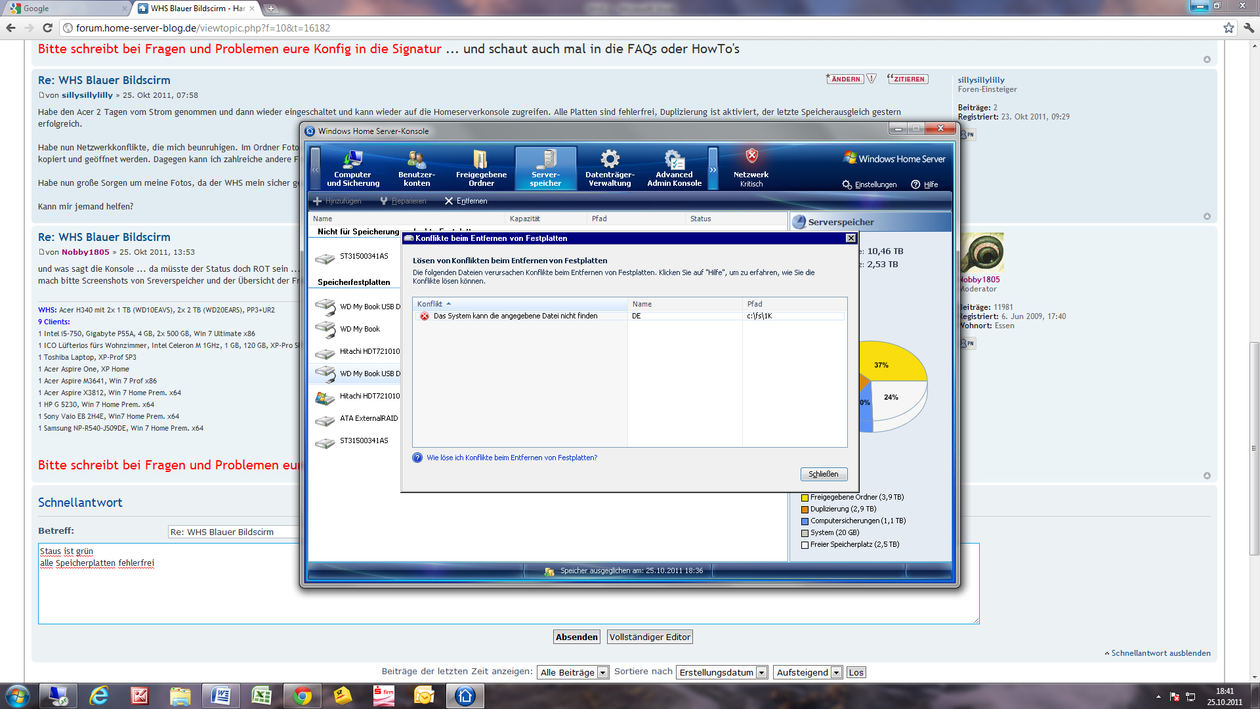The height and width of the screenshot is (709, 1260).
Task: Click Betreff input field
Action: [x=234, y=532]
